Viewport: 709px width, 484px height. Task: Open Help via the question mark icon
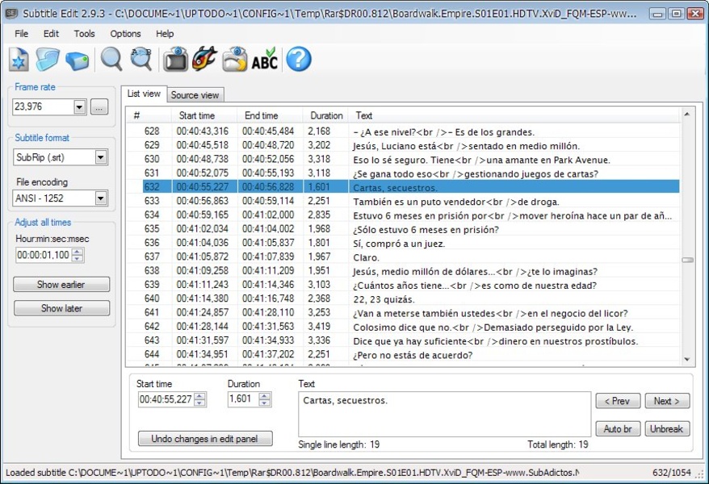[x=299, y=60]
